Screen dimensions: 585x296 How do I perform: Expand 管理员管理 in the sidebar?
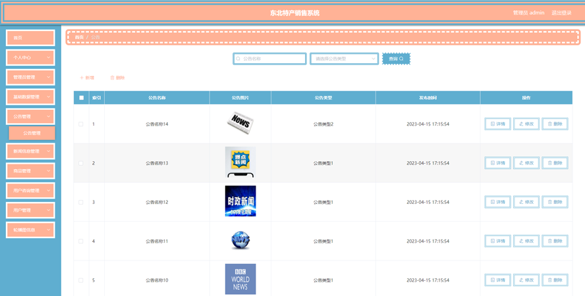[x=30, y=77]
